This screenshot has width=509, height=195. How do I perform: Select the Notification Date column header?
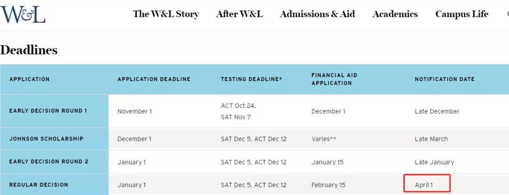pyautogui.click(x=444, y=79)
